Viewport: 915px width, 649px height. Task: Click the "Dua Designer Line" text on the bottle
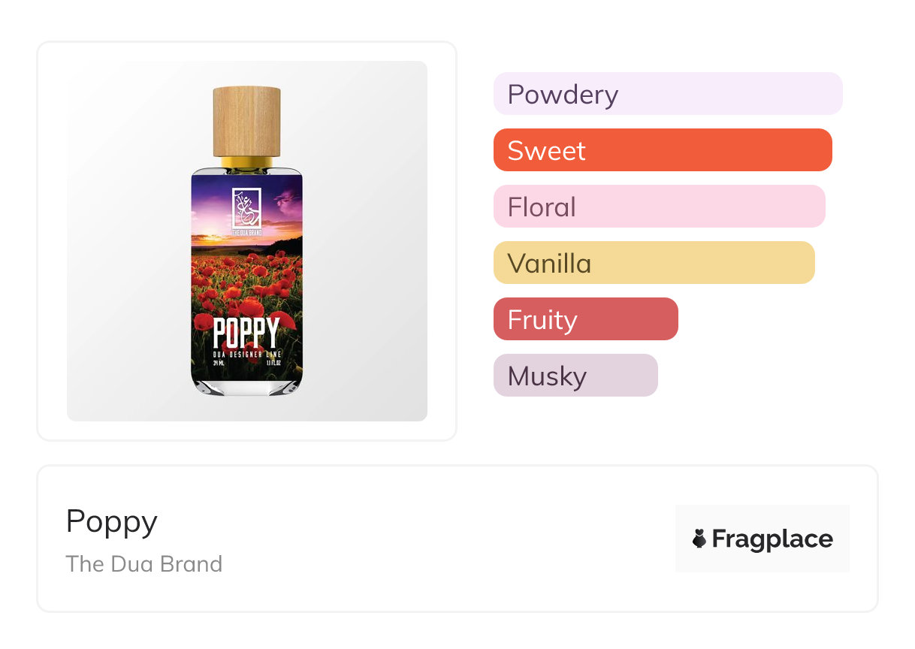[246, 353]
